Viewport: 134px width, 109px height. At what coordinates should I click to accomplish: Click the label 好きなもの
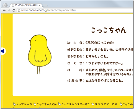(x=75, y=50)
